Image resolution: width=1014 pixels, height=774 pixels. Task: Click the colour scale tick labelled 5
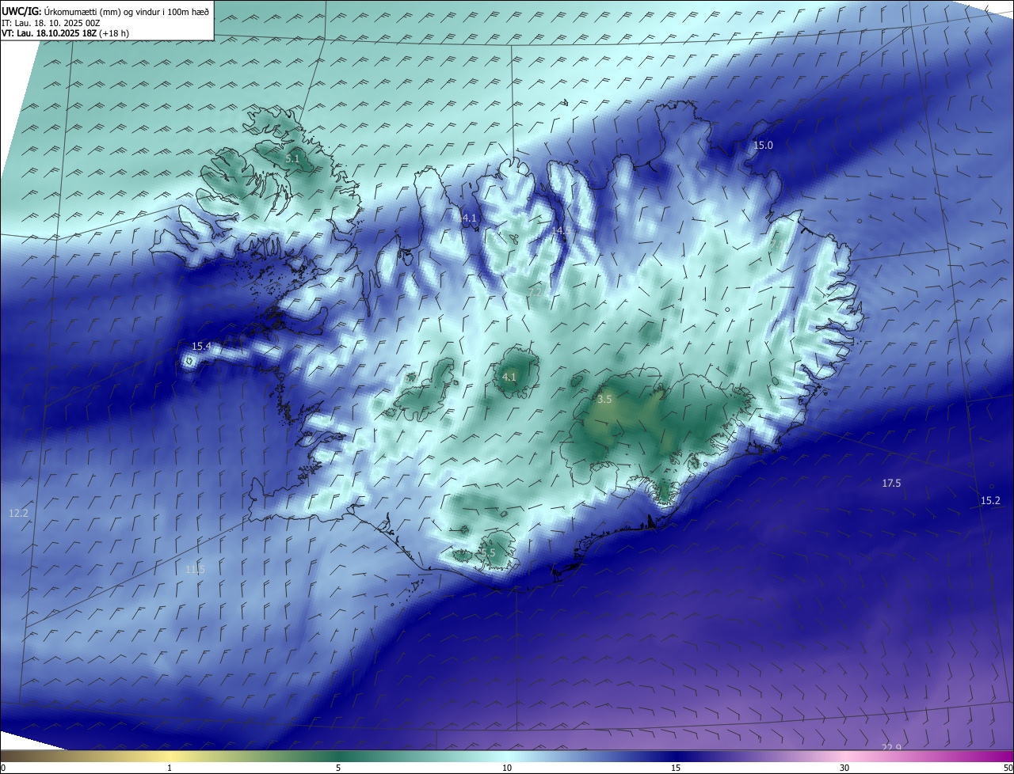pyautogui.click(x=338, y=768)
